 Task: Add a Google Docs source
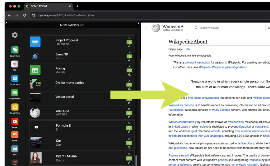(15, 78)
